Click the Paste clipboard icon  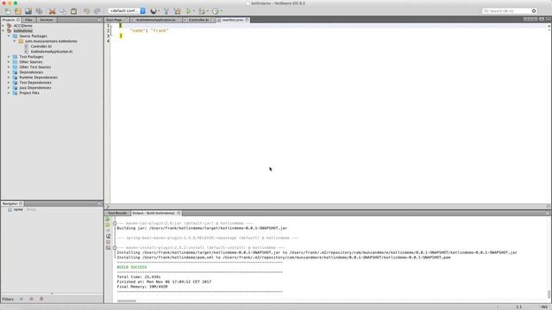73,11
